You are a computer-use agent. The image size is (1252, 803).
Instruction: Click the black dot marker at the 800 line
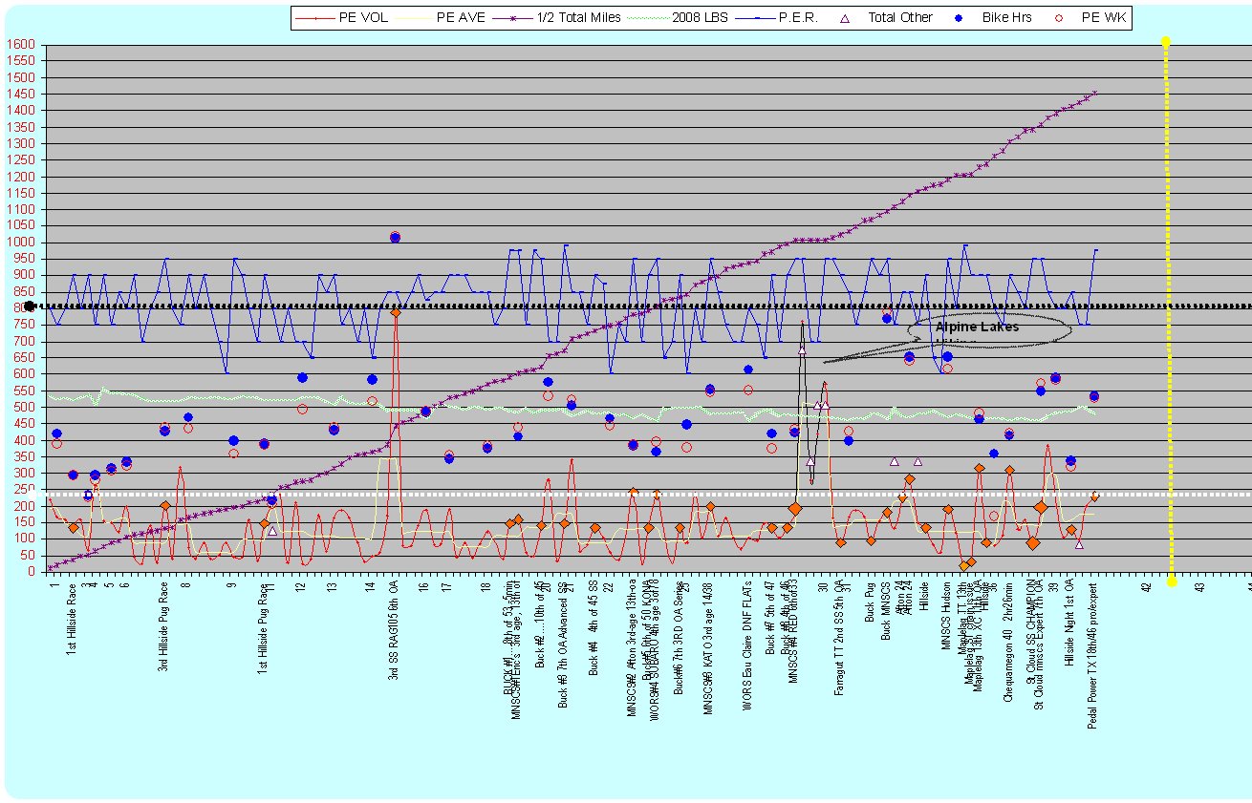pos(29,306)
